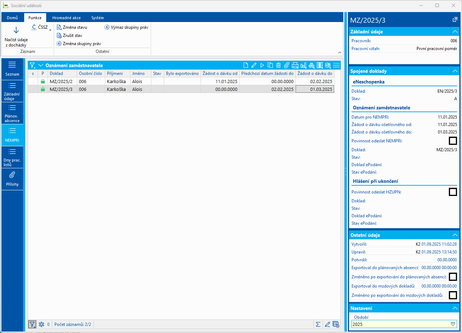Click Změna skupiny práv
This screenshot has width=462, height=333.
coord(79,44)
